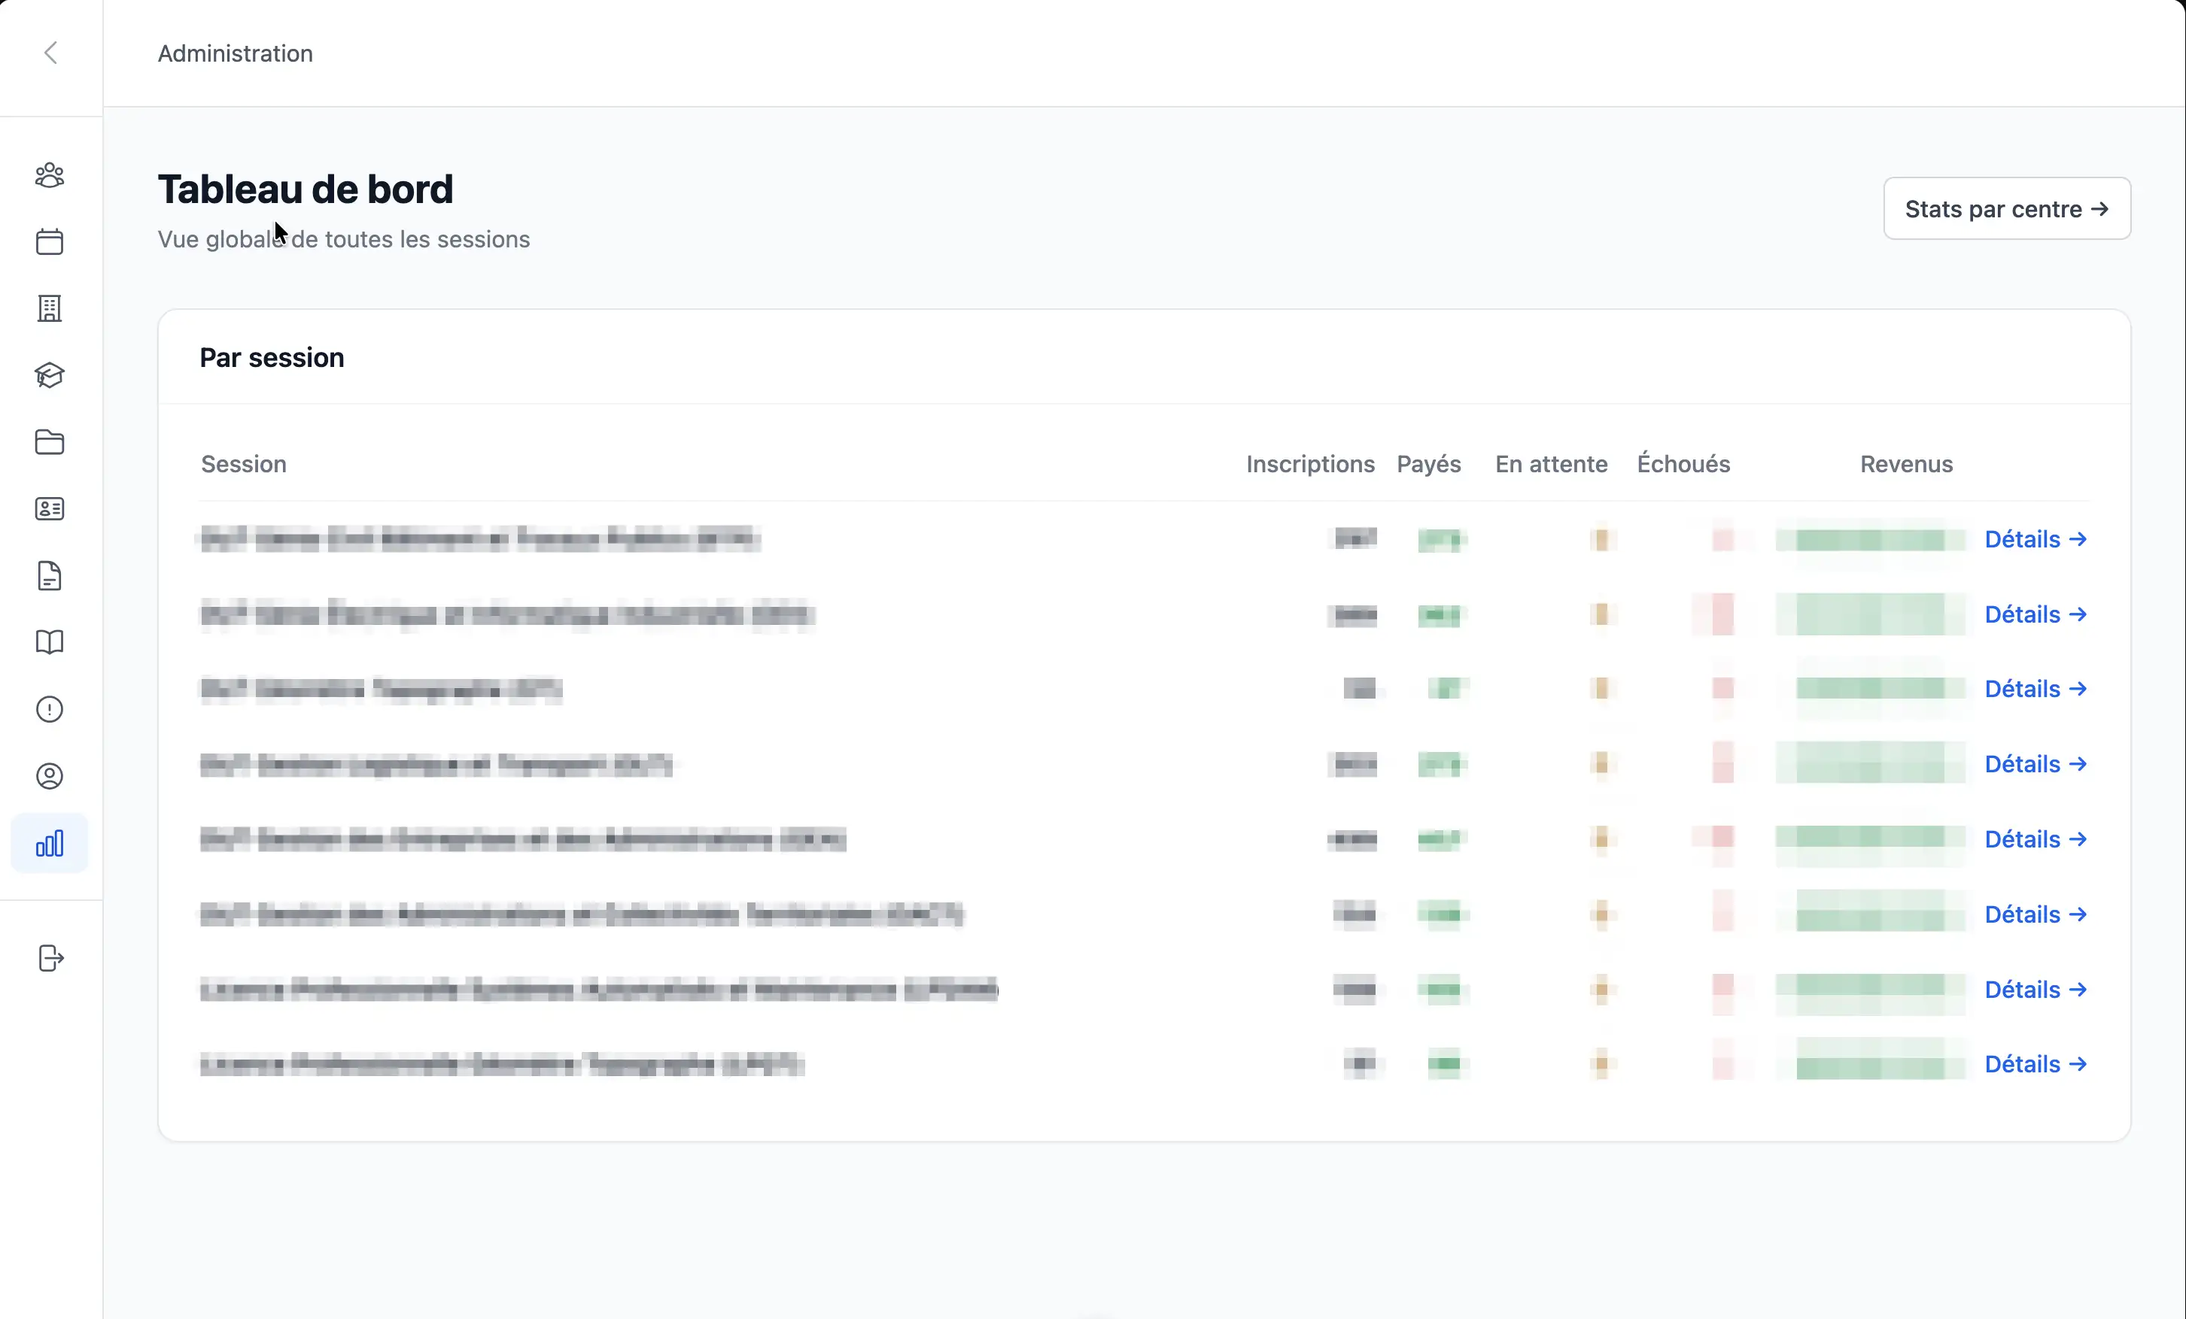Open Détails for the fourth session row
The height and width of the screenshot is (1319, 2186).
[2036, 764]
